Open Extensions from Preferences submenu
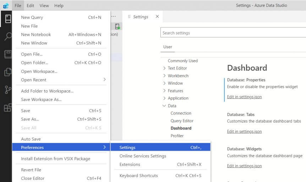Viewport: 306px width, 182px height. [160, 165]
